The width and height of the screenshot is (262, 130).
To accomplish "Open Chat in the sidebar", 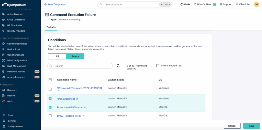I will click(x=10, y=115).
